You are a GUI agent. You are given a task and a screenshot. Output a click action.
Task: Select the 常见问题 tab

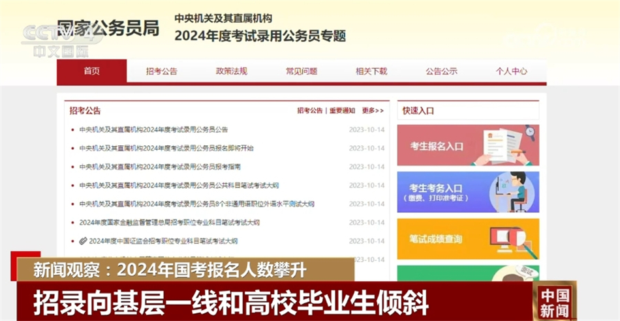click(302, 71)
